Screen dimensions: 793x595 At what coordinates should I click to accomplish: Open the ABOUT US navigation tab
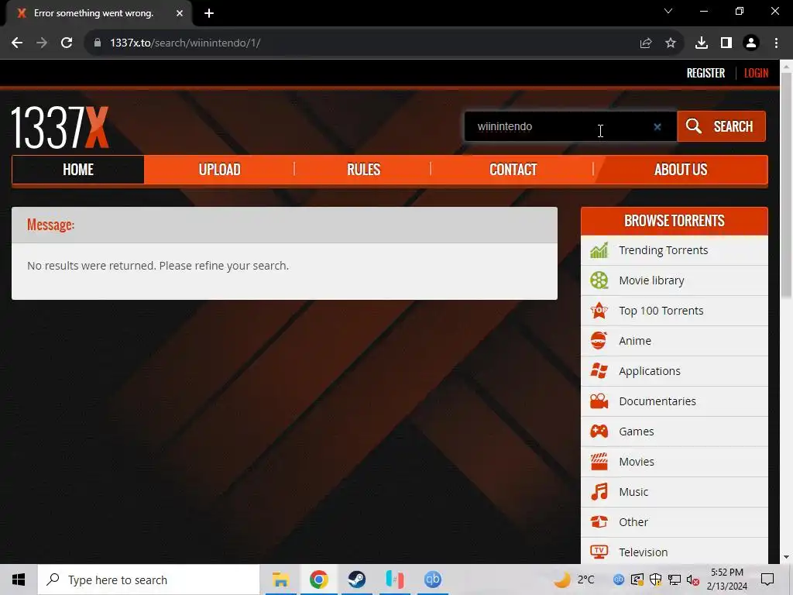(x=681, y=170)
